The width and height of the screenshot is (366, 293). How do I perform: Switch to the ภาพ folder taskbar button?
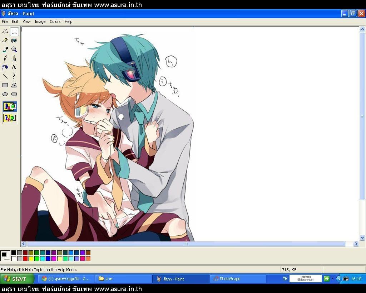(x=124, y=279)
